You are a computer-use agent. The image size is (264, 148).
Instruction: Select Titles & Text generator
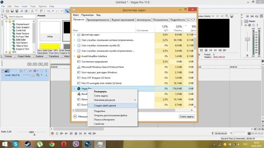[22, 46]
